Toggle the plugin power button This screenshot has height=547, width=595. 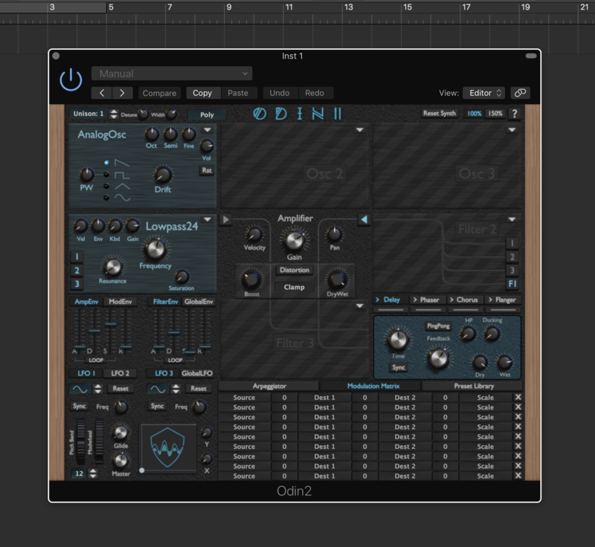pyautogui.click(x=71, y=80)
